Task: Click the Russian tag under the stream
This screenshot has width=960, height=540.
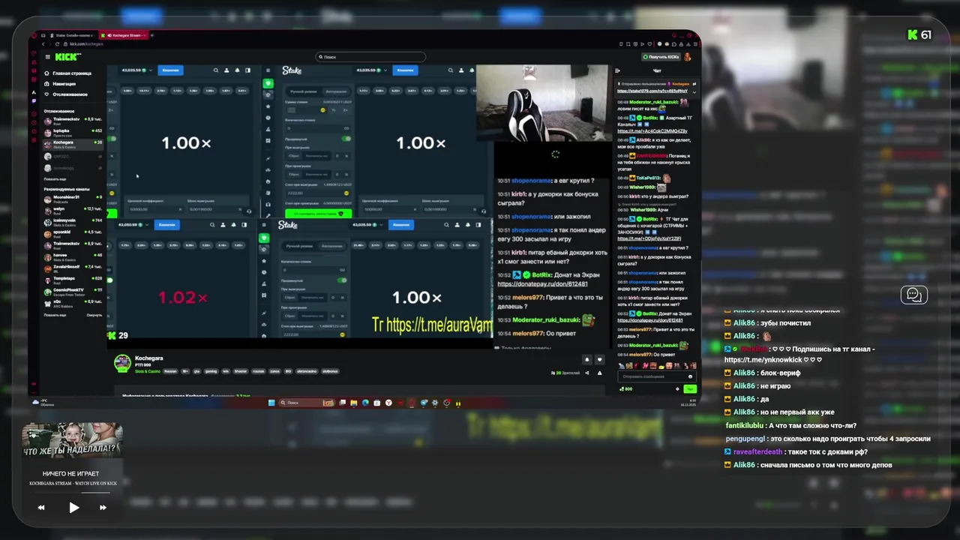Action: click(170, 371)
